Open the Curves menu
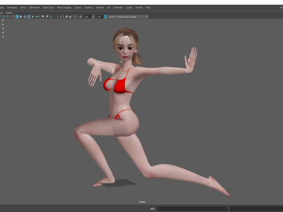Image resolution: width=283 pixels, height=212 pixels. (x=78, y=8)
